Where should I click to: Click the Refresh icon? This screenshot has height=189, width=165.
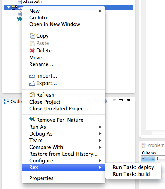tap(32, 95)
